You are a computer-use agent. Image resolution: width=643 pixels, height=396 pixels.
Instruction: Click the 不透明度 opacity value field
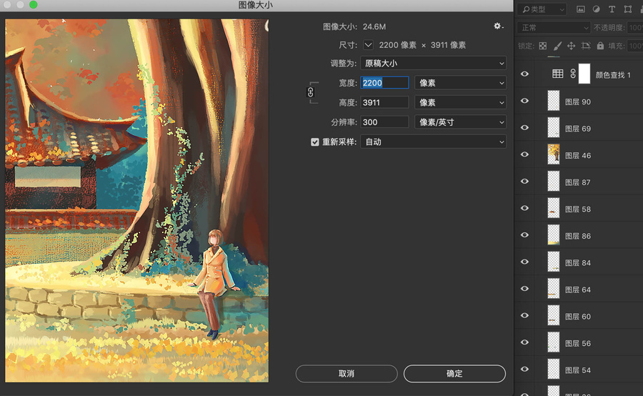[x=635, y=27]
